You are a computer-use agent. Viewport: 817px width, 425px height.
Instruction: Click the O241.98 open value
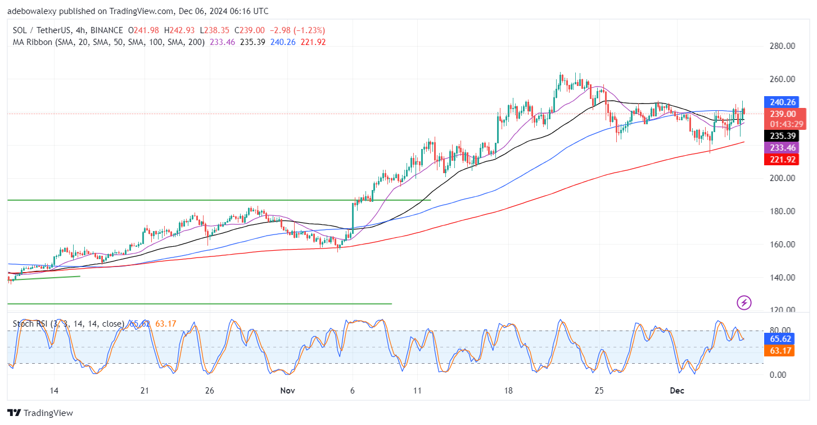(143, 30)
